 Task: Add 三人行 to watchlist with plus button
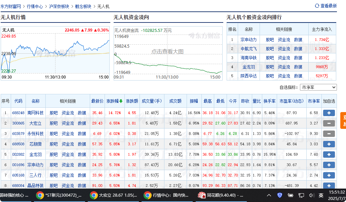329,175
